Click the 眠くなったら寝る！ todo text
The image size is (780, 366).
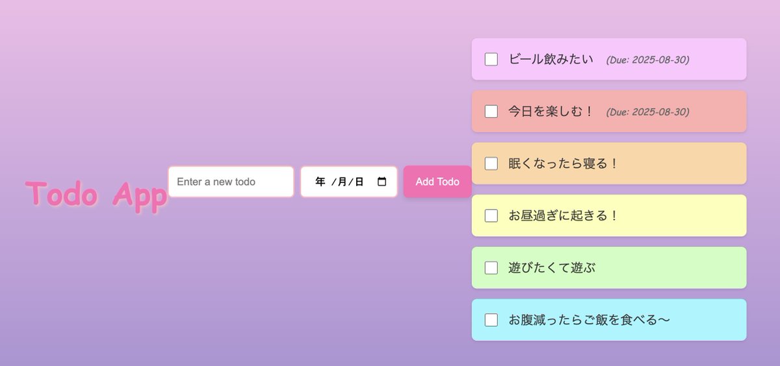(x=564, y=164)
